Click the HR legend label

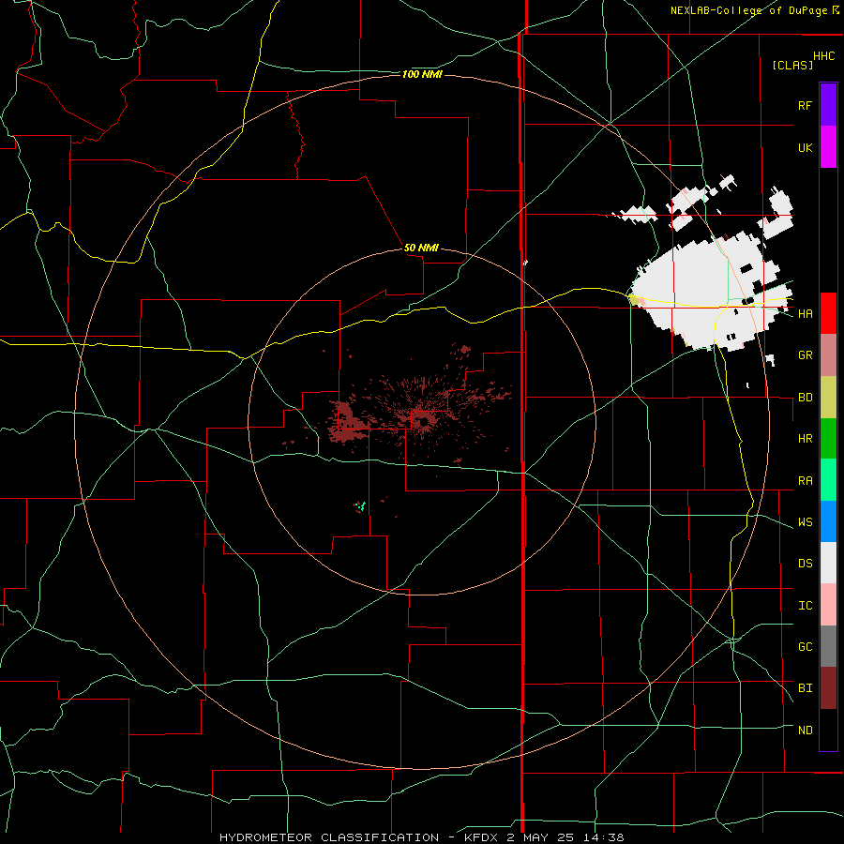pyautogui.click(x=805, y=439)
